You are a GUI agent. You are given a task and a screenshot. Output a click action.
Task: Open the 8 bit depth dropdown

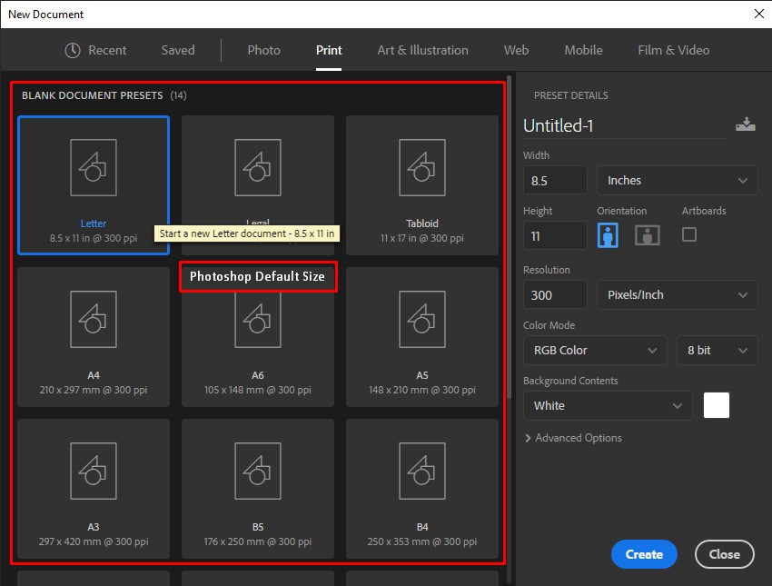716,350
